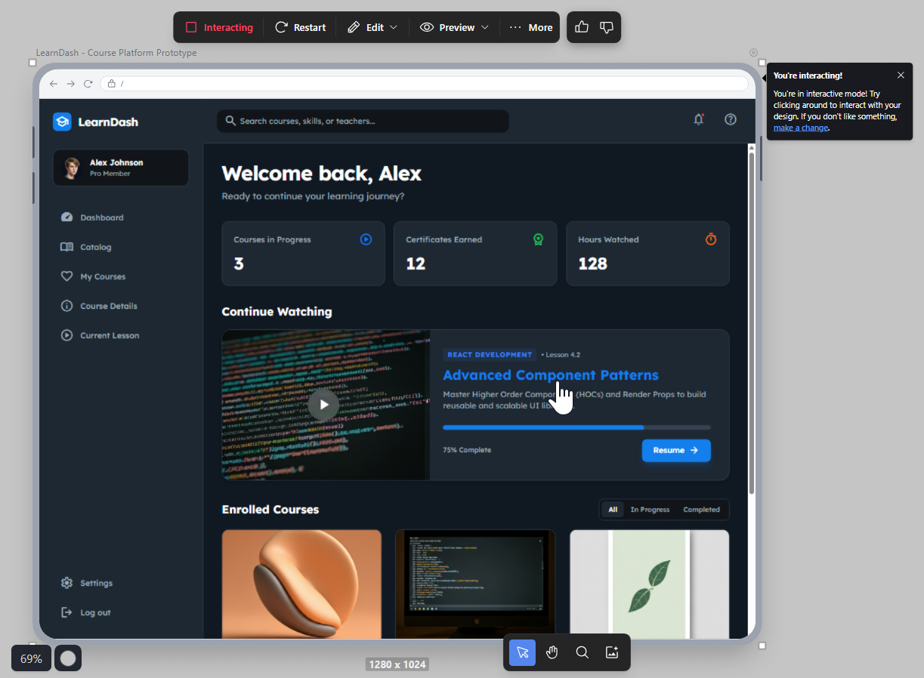The width and height of the screenshot is (924, 678).
Task: Click the 1280 x 1024 size label
Action: coord(397,664)
